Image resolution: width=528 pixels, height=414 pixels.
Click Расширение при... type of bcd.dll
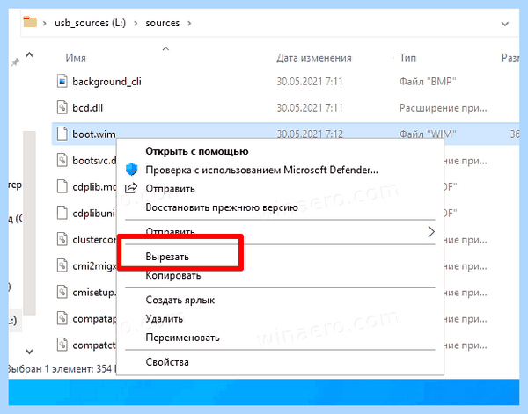443,107
